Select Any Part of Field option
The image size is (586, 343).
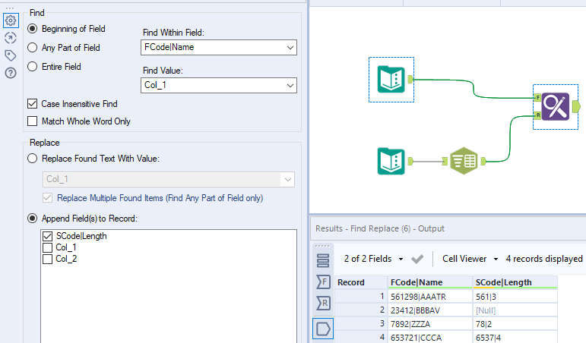pos(33,48)
